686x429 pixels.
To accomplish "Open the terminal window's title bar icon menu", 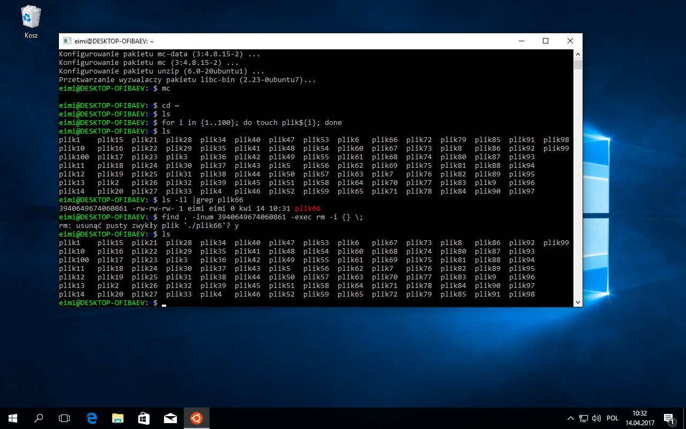I will pyautogui.click(x=67, y=41).
